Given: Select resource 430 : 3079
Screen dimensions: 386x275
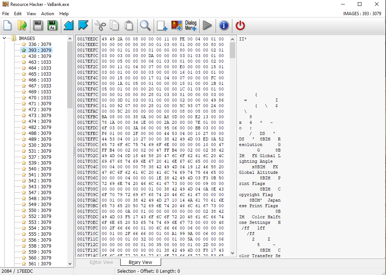Looking at the screenshot, I should pyautogui.click(x=40, y=56).
